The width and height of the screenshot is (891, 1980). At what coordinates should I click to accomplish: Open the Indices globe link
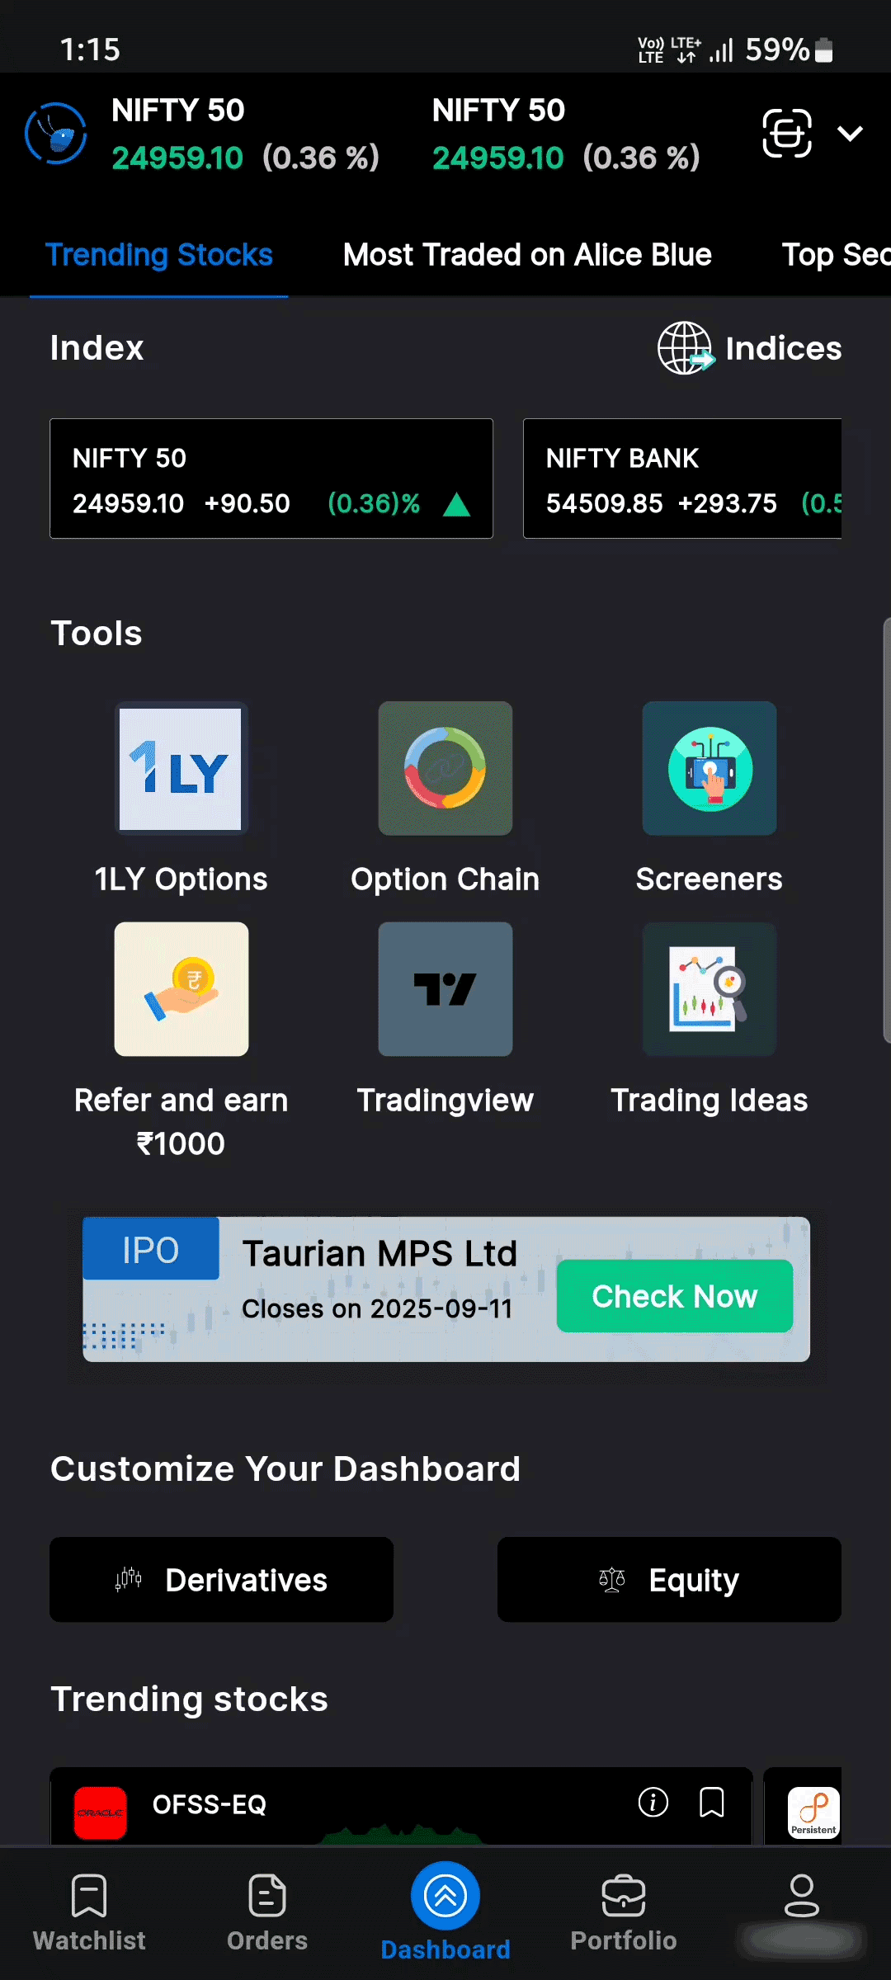click(x=749, y=348)
